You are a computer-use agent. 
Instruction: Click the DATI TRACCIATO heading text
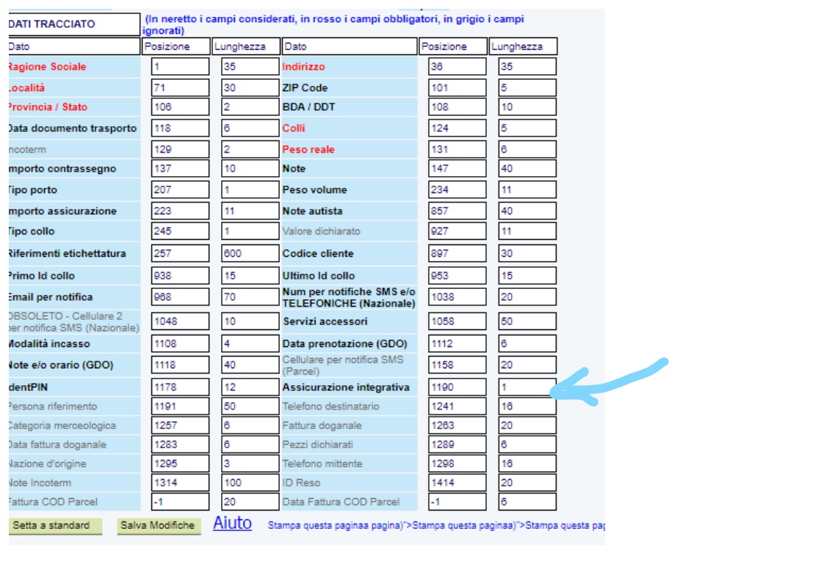(x=51, y=24)
